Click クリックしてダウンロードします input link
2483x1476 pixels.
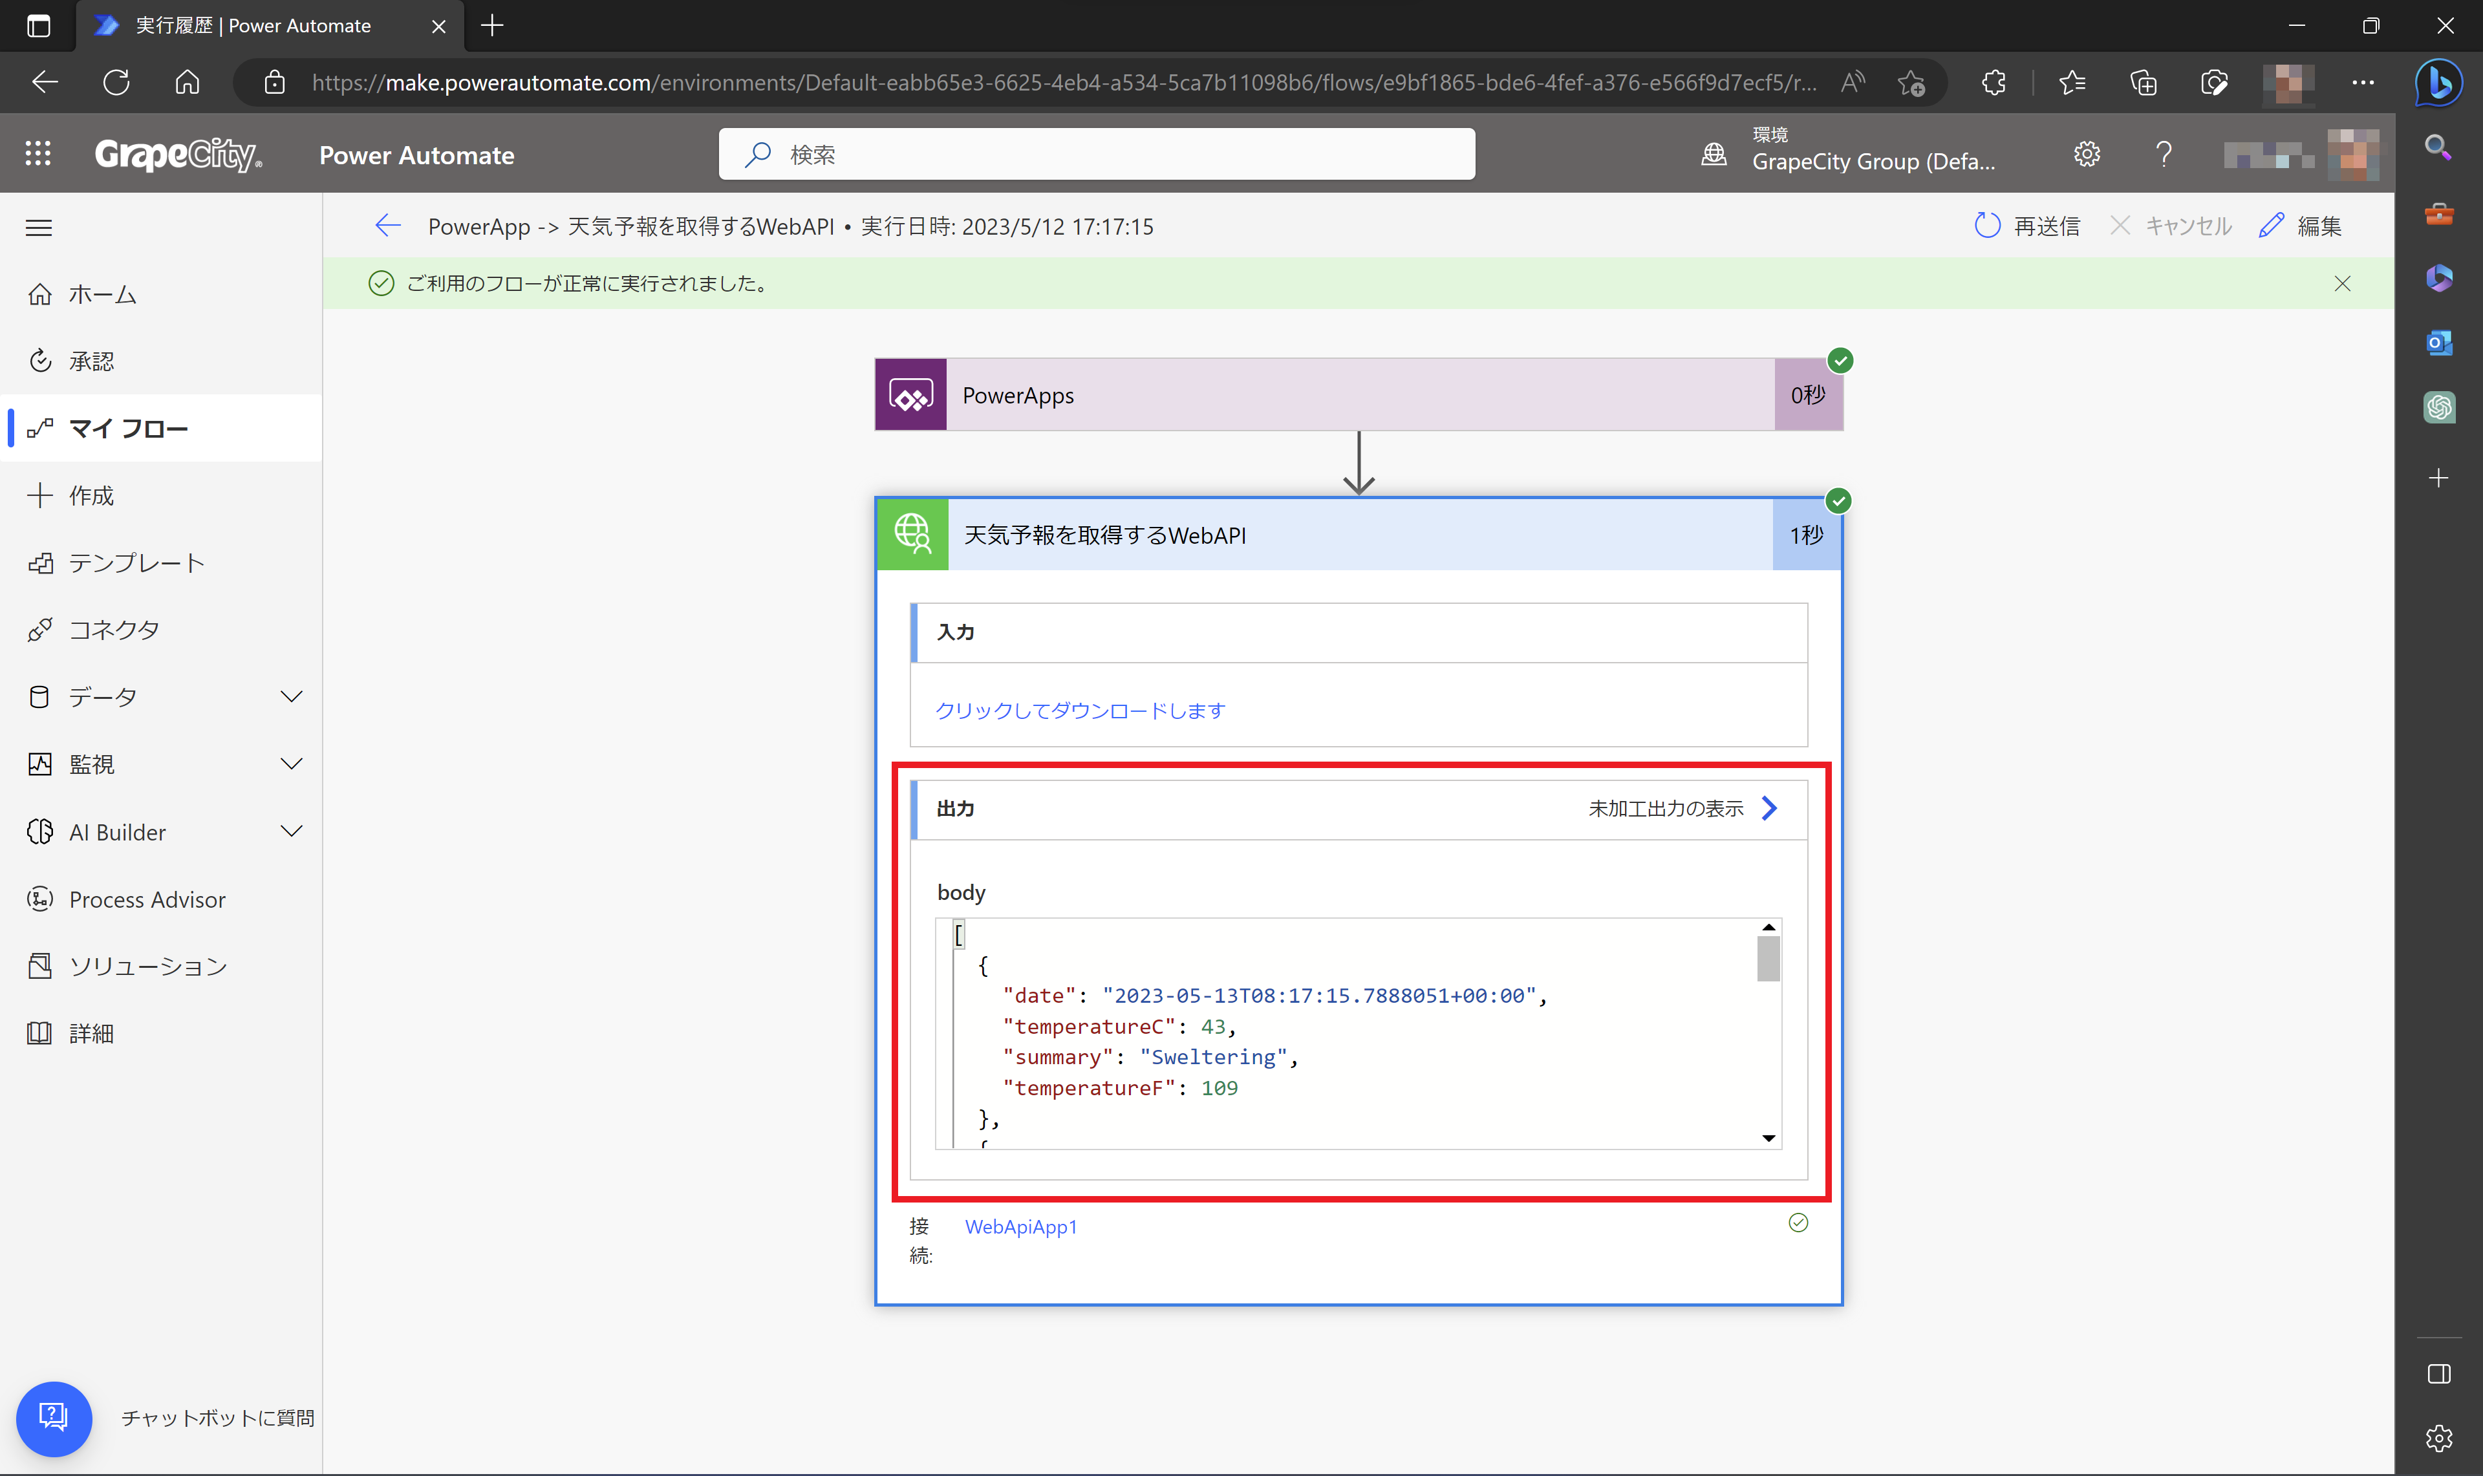pos(1080,710)
